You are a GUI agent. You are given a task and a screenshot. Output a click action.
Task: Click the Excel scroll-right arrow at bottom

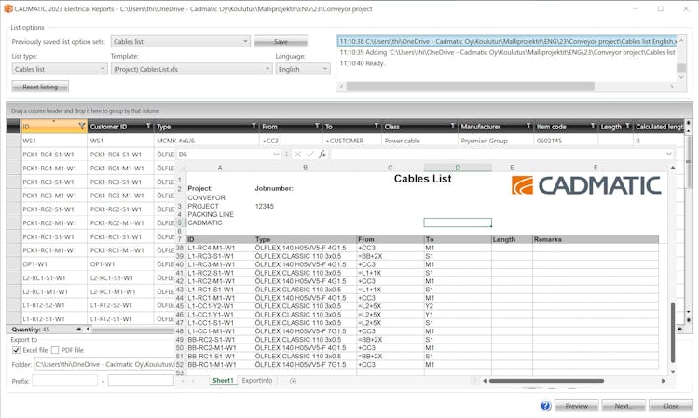point(664,381)
